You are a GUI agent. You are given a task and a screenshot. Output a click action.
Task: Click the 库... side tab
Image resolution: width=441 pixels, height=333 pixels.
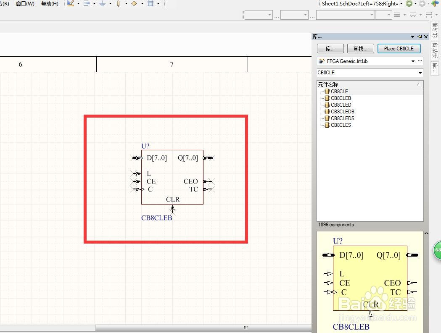click(x=435, y=68)
